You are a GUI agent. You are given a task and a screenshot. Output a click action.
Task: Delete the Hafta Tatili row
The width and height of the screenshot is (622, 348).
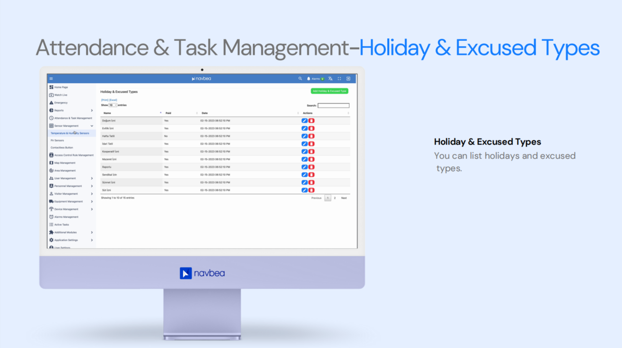point(311,136)
